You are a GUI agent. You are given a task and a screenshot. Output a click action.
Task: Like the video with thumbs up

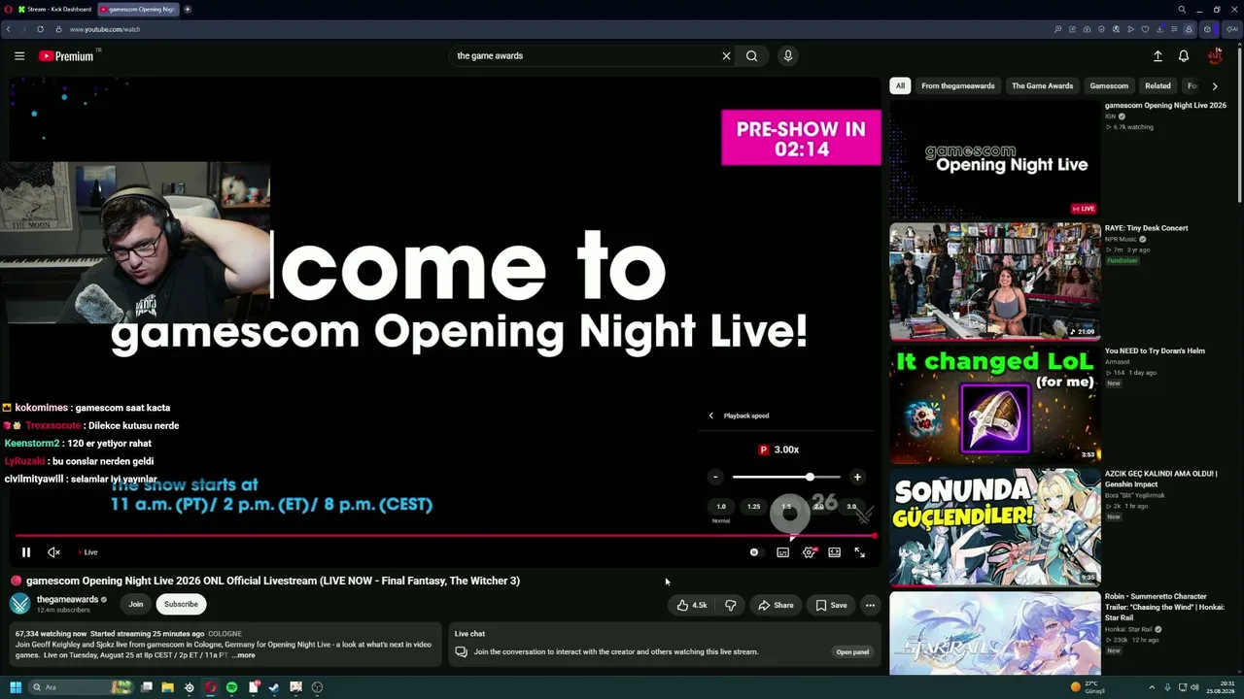click(692, 605)
